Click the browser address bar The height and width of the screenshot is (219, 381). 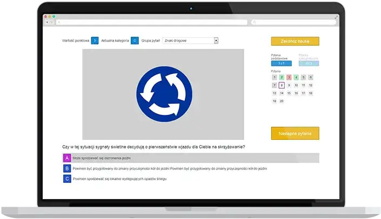[151, 22]
